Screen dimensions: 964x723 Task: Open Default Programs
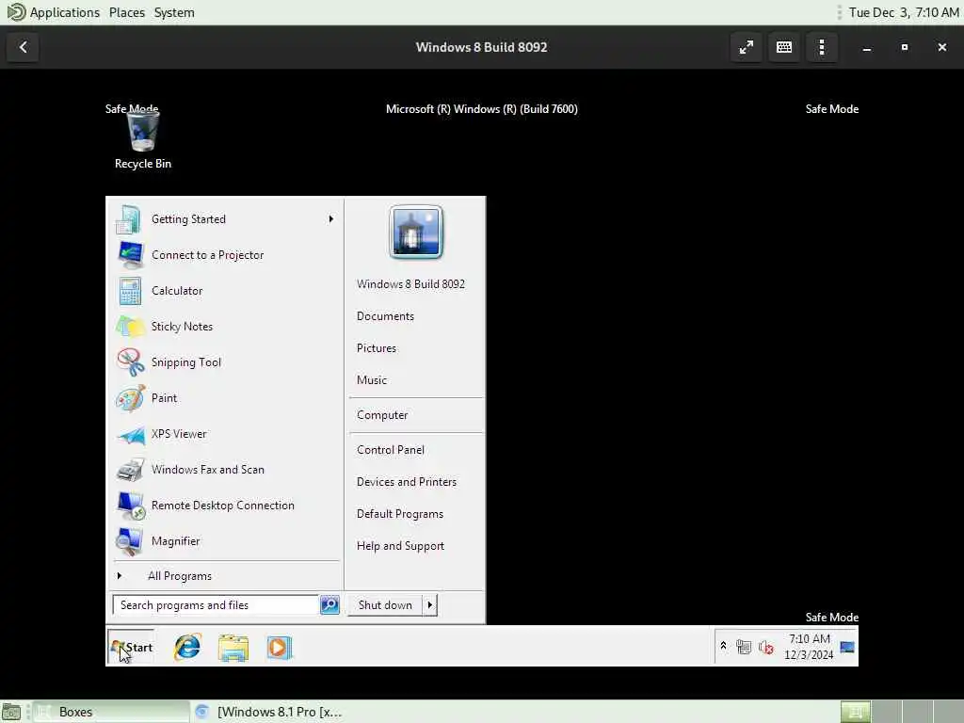click(399, 514)
